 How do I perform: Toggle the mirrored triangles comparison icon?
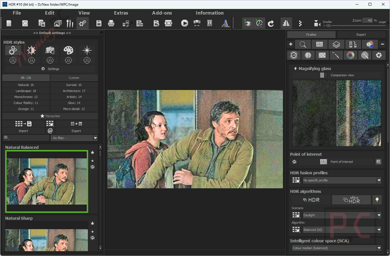(286, 23)
